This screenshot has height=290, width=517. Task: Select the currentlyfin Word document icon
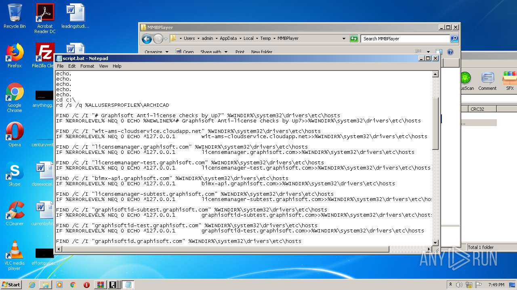point(44,213)
